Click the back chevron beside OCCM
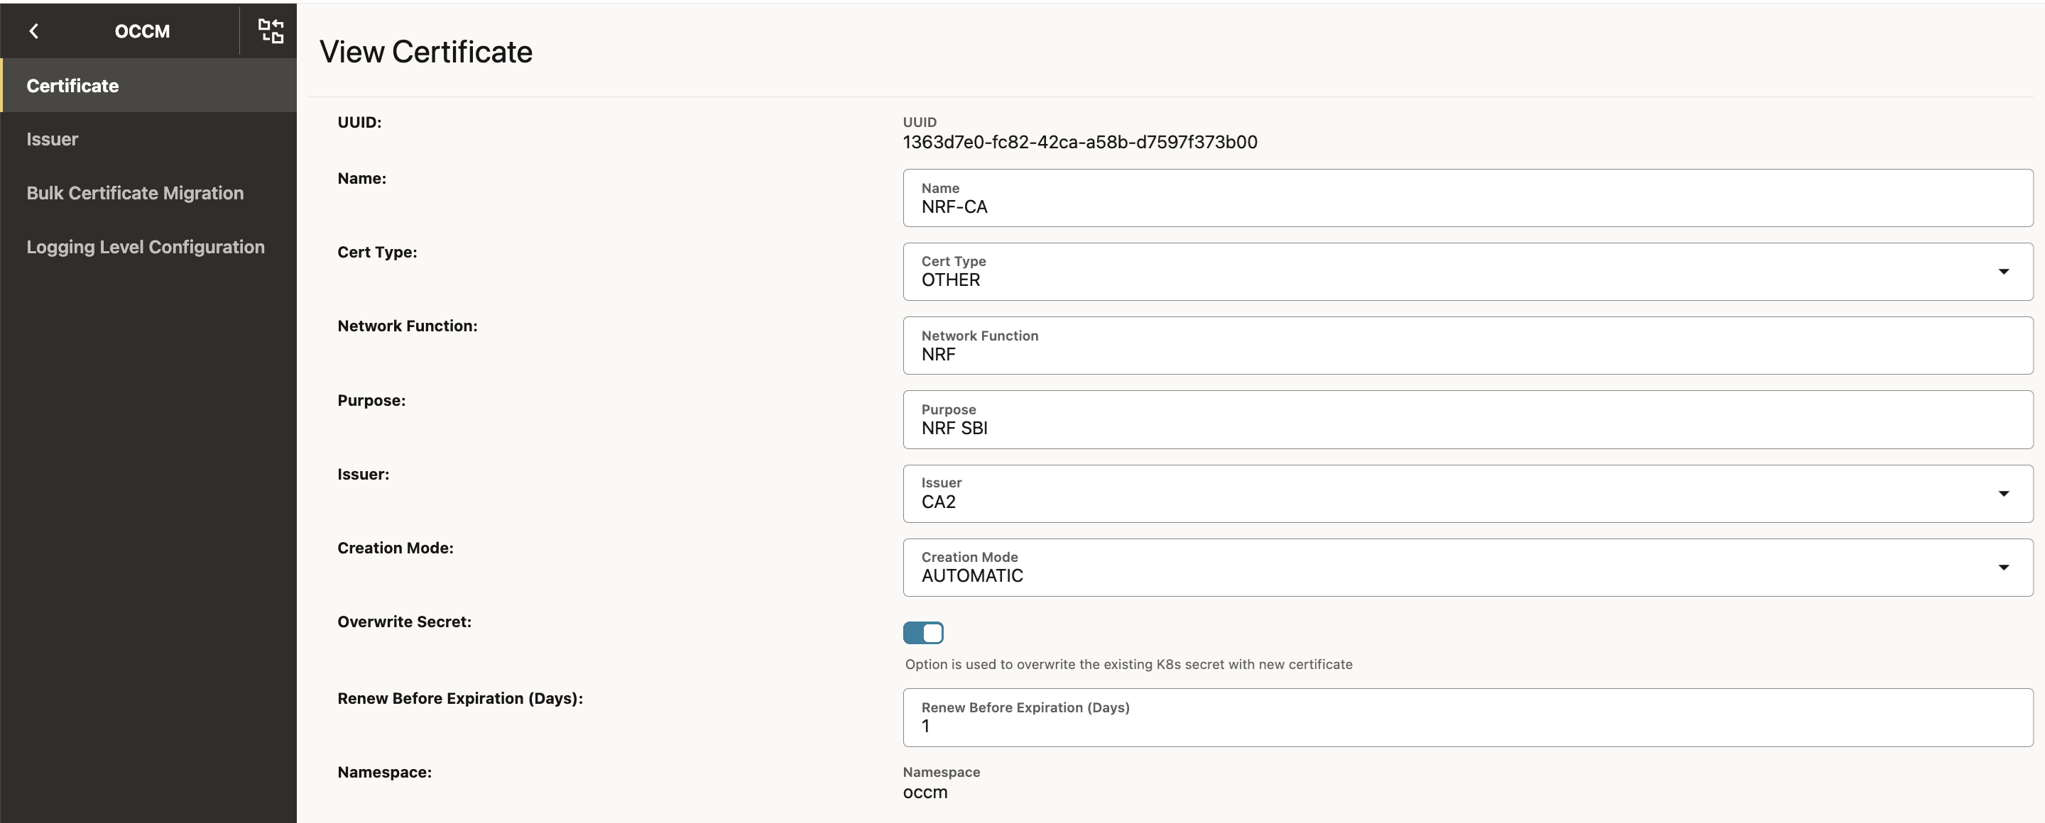This screenshot has width=2045, height=823. click(33, 31)
